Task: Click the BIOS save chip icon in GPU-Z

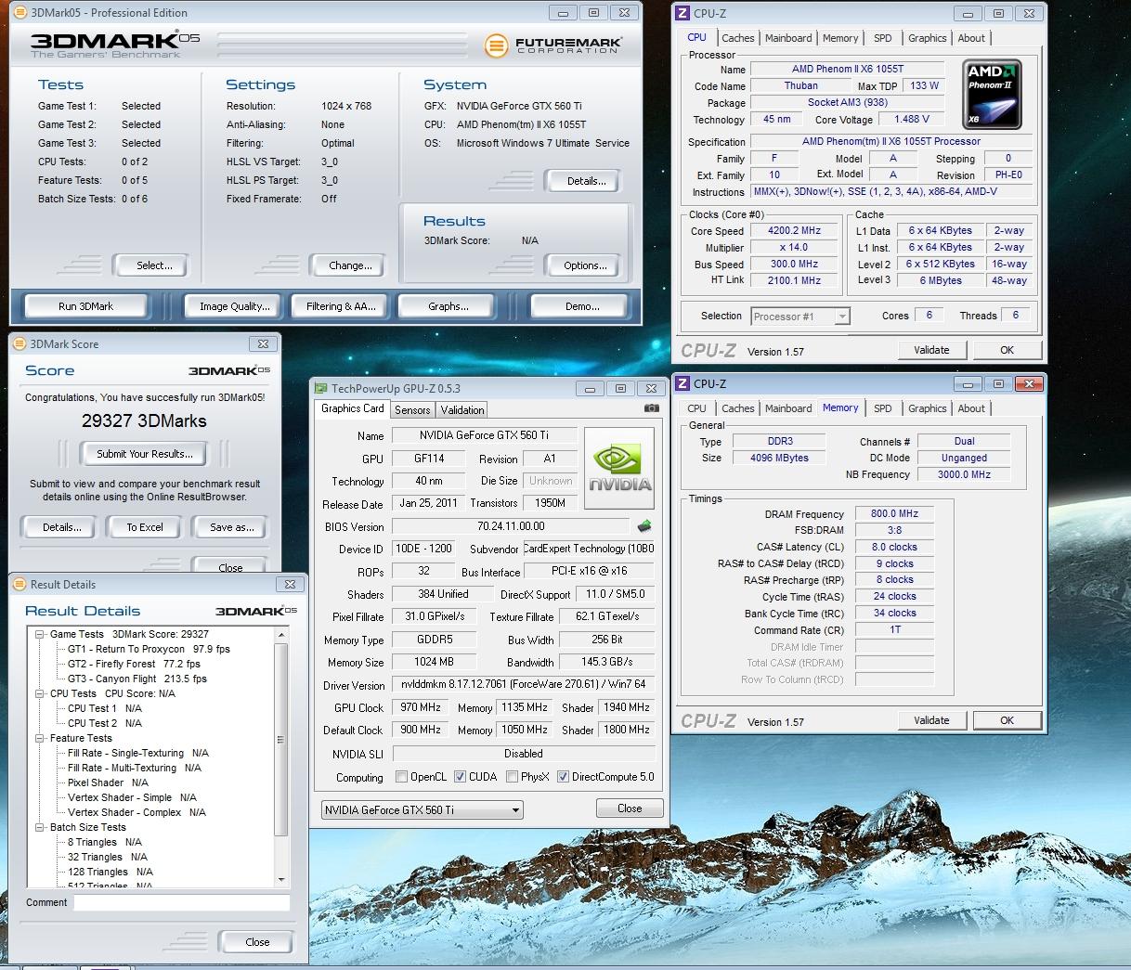Action: tap(644, 526)
